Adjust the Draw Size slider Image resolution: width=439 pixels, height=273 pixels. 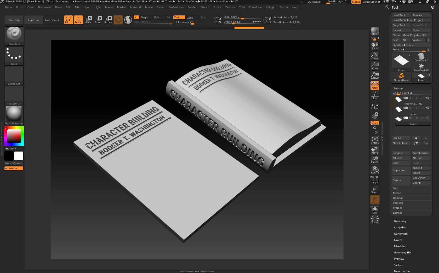tap(242, 22)
